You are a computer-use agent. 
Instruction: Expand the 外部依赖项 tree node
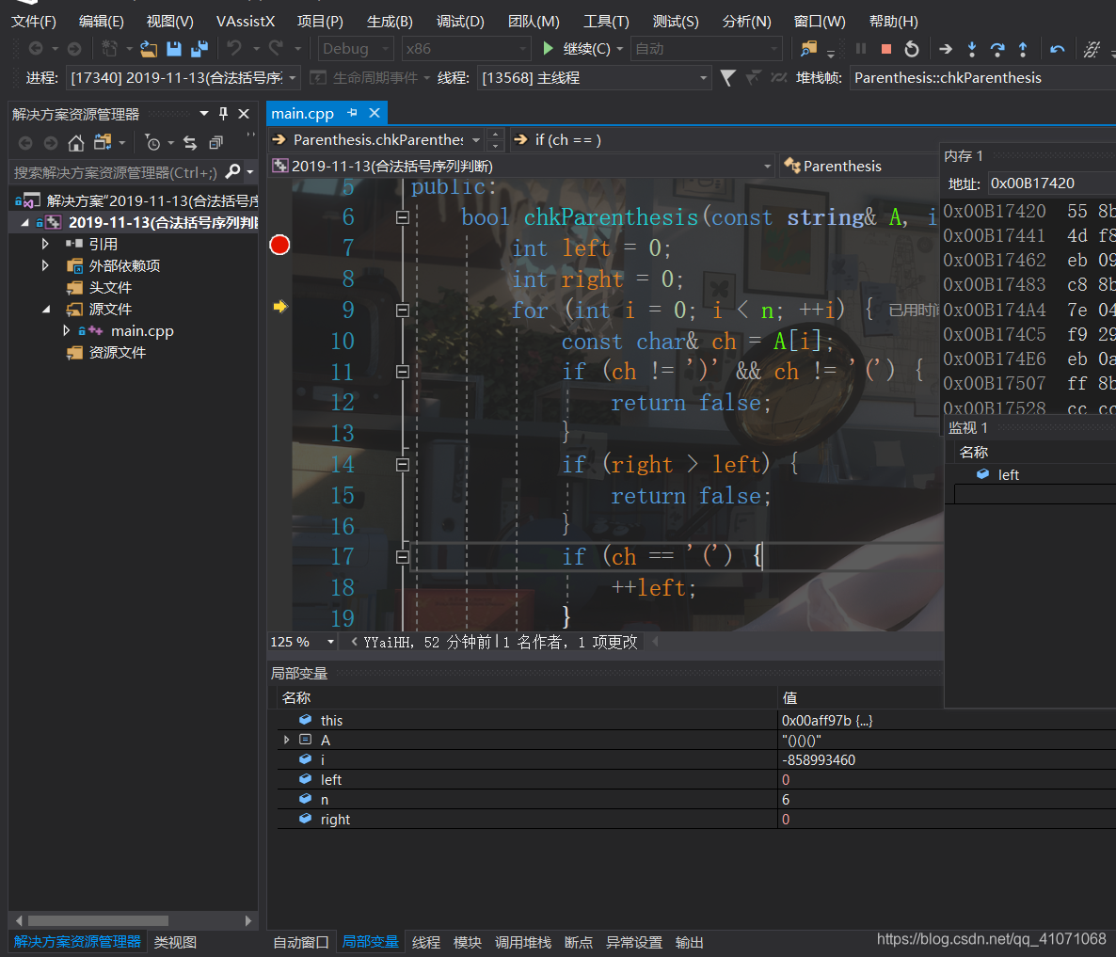pos(45,265)
